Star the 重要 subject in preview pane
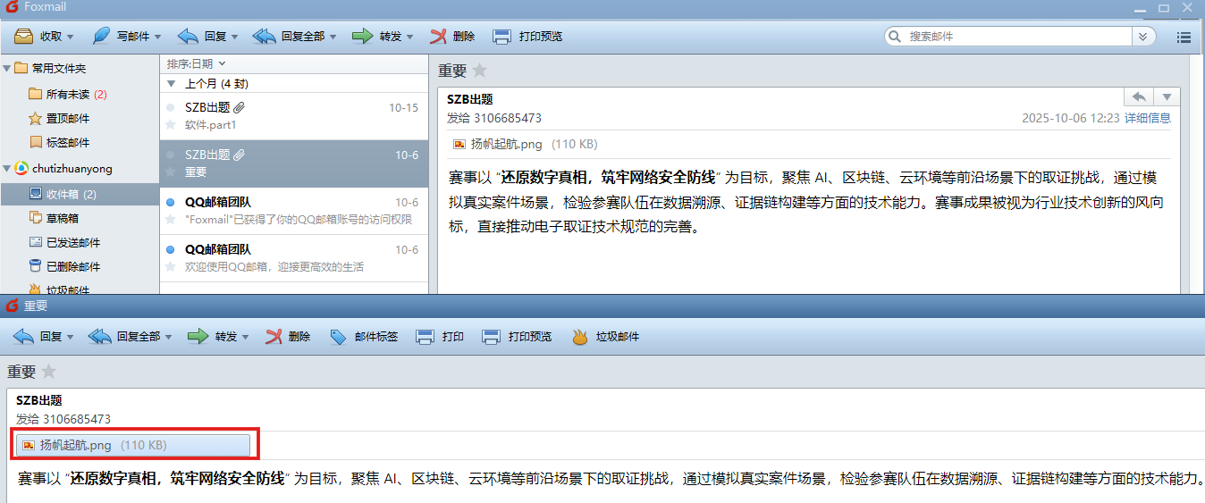The height and width of the screenshot is (503, 1205). click(x=480, y=71)
